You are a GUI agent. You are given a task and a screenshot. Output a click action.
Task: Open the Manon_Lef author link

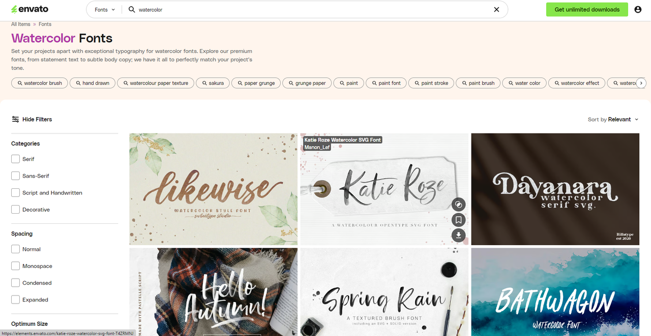pyautogui.click(x=317, y=147)
